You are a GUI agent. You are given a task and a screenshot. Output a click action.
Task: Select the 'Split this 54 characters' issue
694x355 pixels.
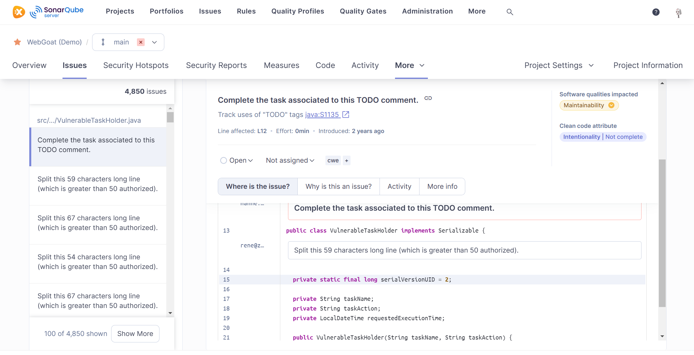pos(98,264)
